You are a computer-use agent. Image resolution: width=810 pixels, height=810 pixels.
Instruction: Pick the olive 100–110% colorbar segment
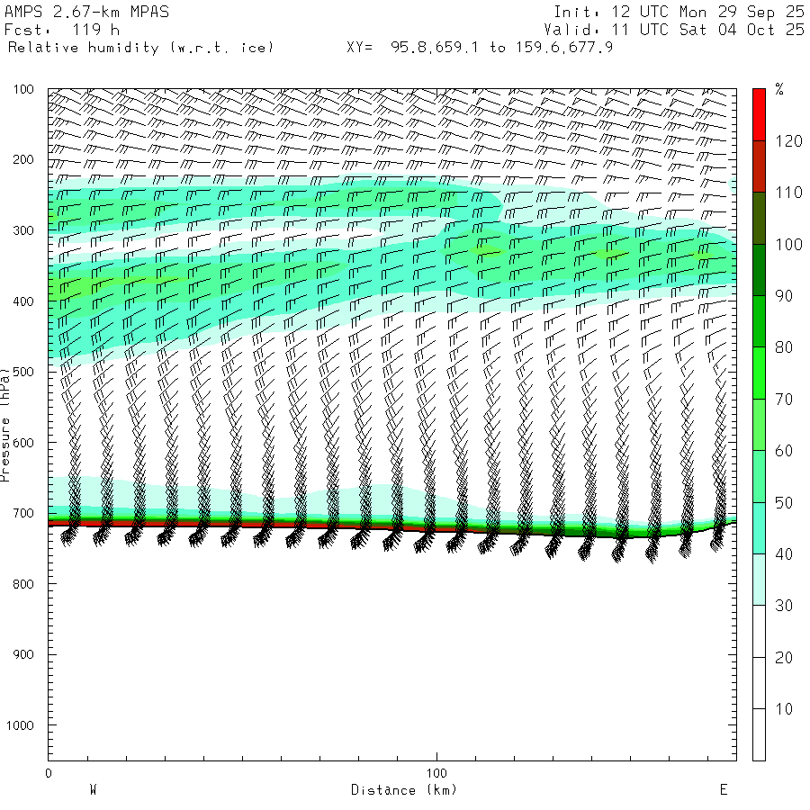(759, 218)
